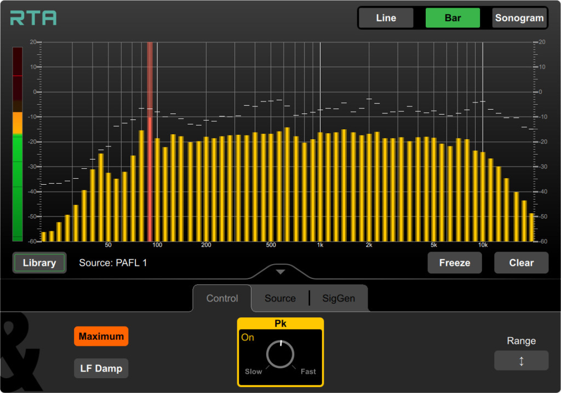The image size is (561, 393).
Task: Click the 500 frequency axis label
Action: pyautogui.click(x=271, y=245)
